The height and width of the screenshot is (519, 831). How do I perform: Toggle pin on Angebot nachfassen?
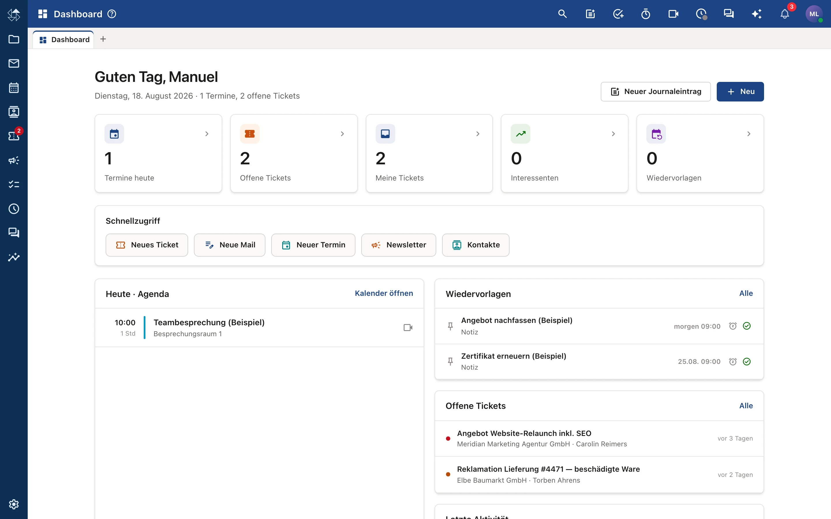[x=450, y=326]
